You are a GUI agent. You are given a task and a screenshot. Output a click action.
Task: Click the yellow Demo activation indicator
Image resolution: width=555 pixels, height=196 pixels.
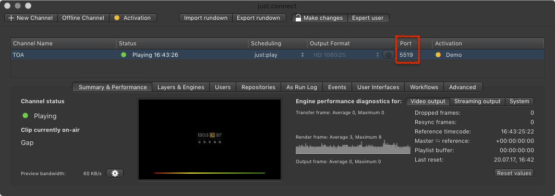tap(438, 55)
